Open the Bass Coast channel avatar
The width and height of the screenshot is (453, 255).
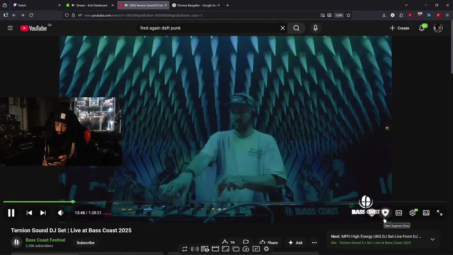(16, 243)
